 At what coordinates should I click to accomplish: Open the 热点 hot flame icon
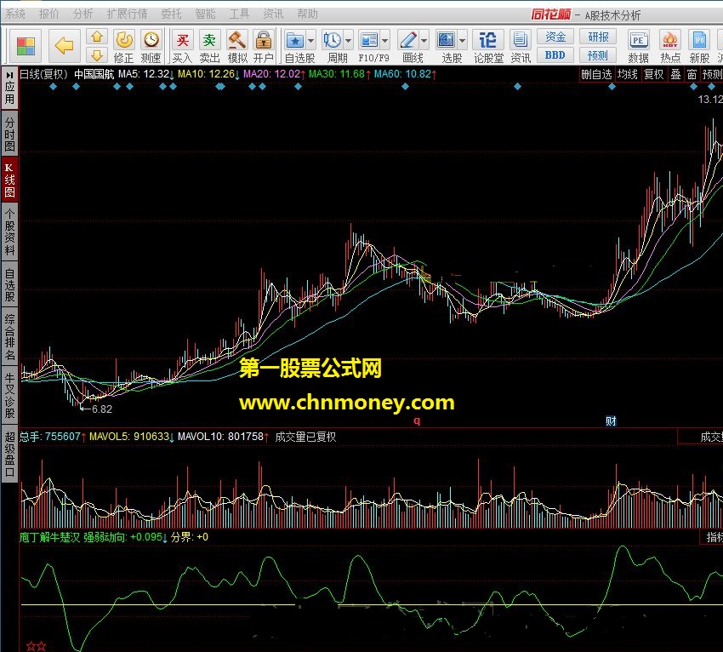(x=670, y=40)
